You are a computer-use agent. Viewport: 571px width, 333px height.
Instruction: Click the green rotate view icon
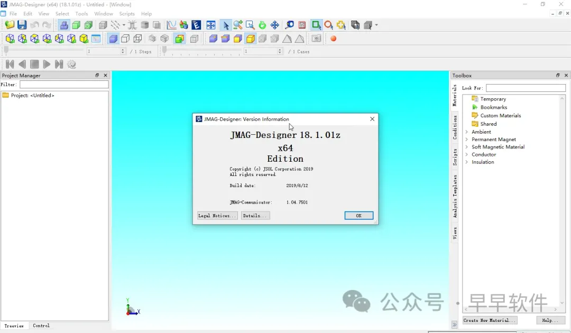coord(262,25)
